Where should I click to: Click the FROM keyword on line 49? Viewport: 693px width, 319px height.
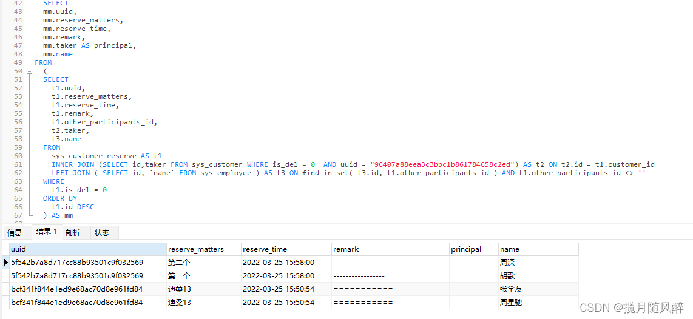point(43,62)
